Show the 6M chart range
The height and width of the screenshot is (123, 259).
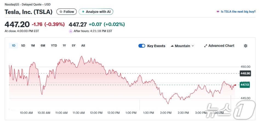(x=43, y=45)
